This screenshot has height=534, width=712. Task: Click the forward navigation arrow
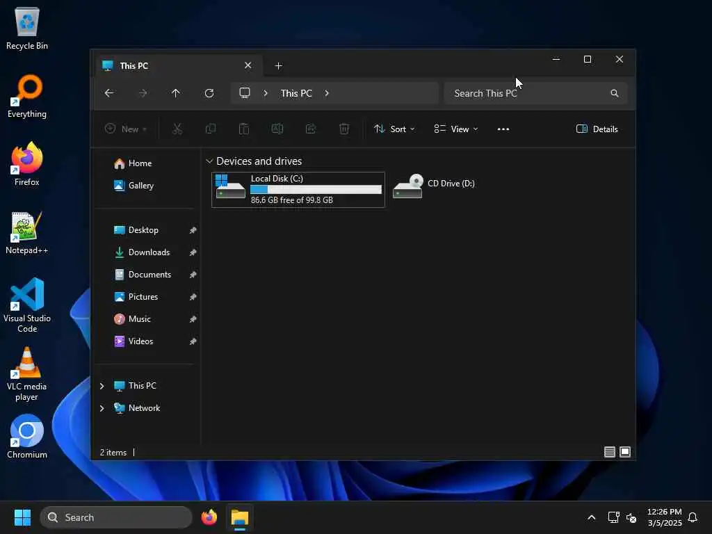[x=143, y=93]
